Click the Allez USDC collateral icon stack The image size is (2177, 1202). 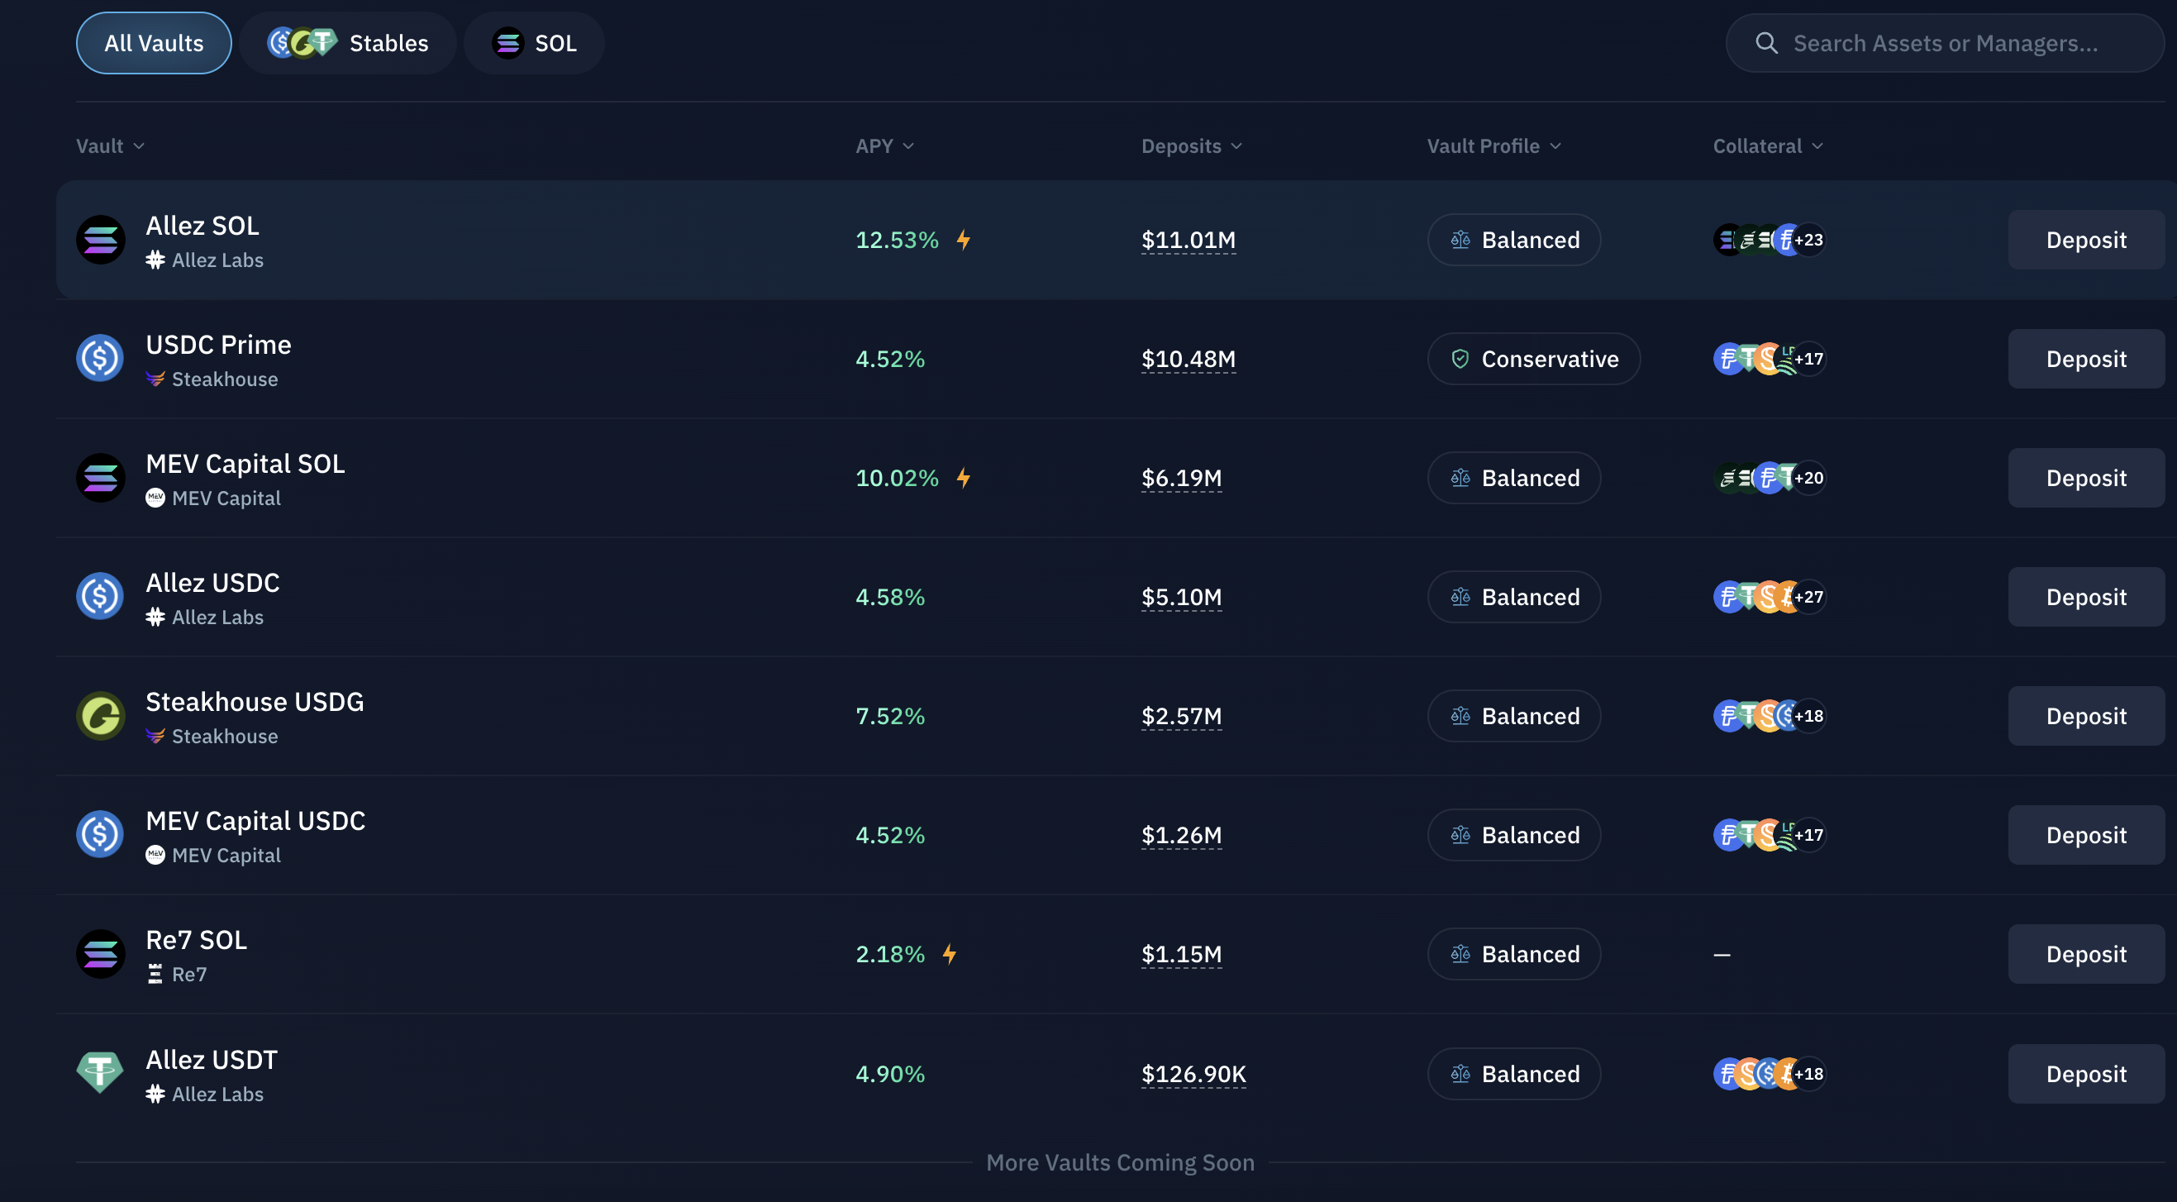coord(1769,597)
